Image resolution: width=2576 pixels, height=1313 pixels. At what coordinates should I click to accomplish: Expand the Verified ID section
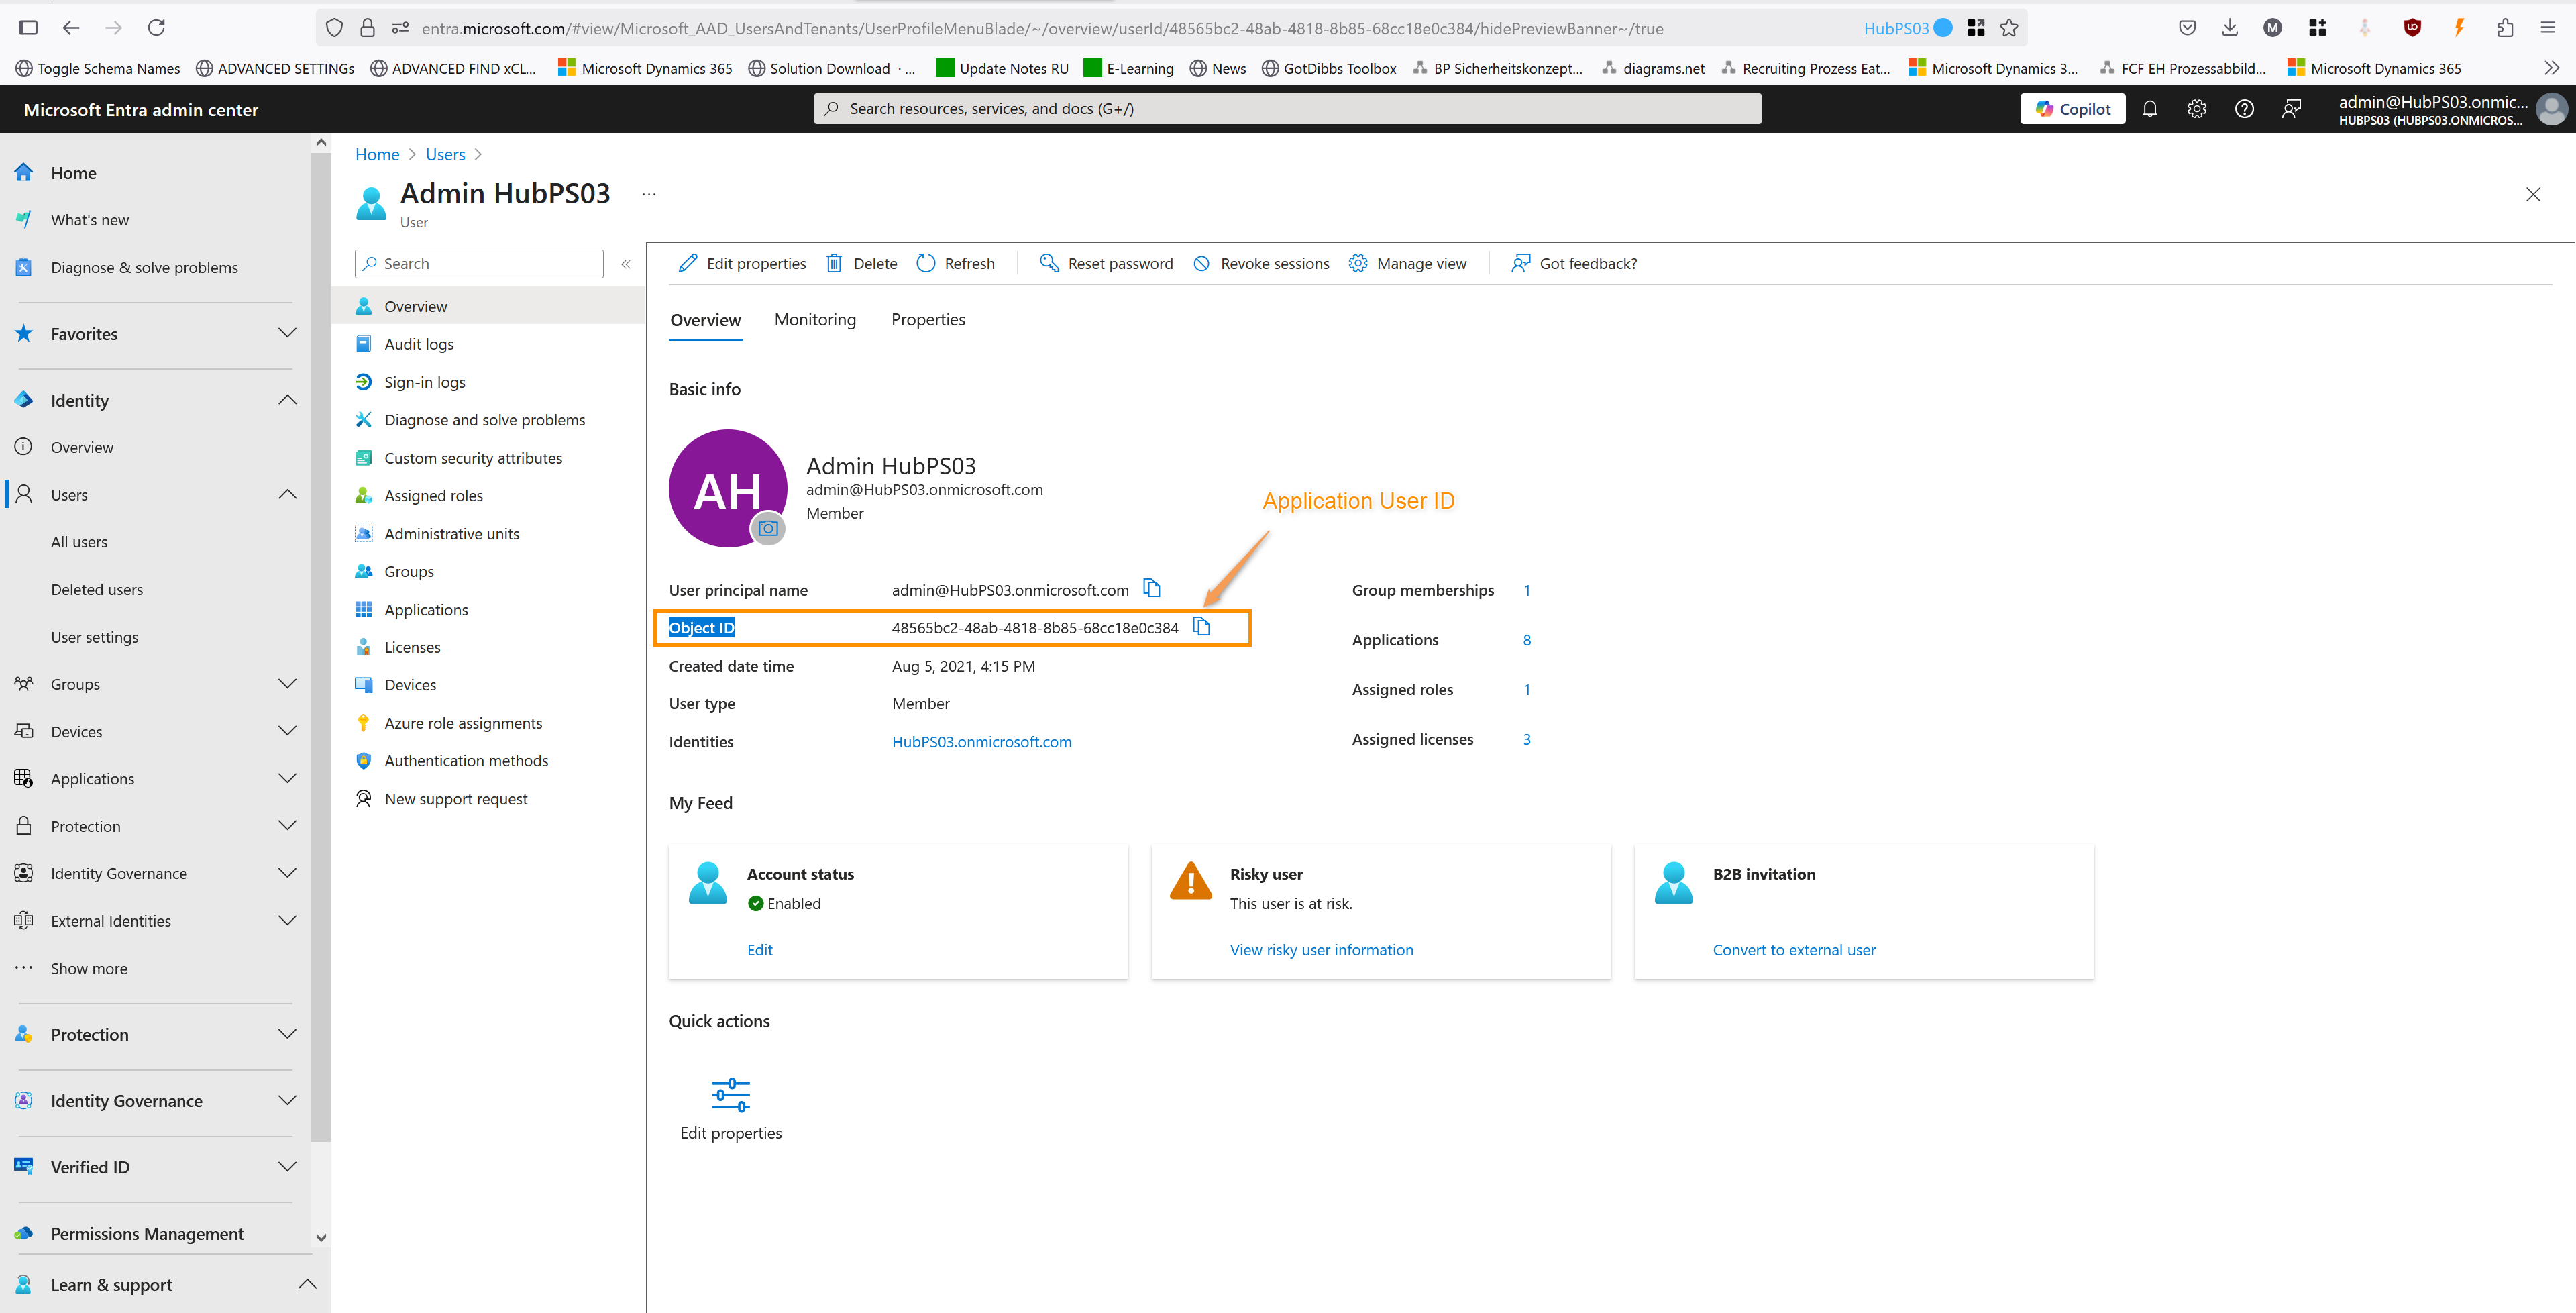(x=287, y=1166)
